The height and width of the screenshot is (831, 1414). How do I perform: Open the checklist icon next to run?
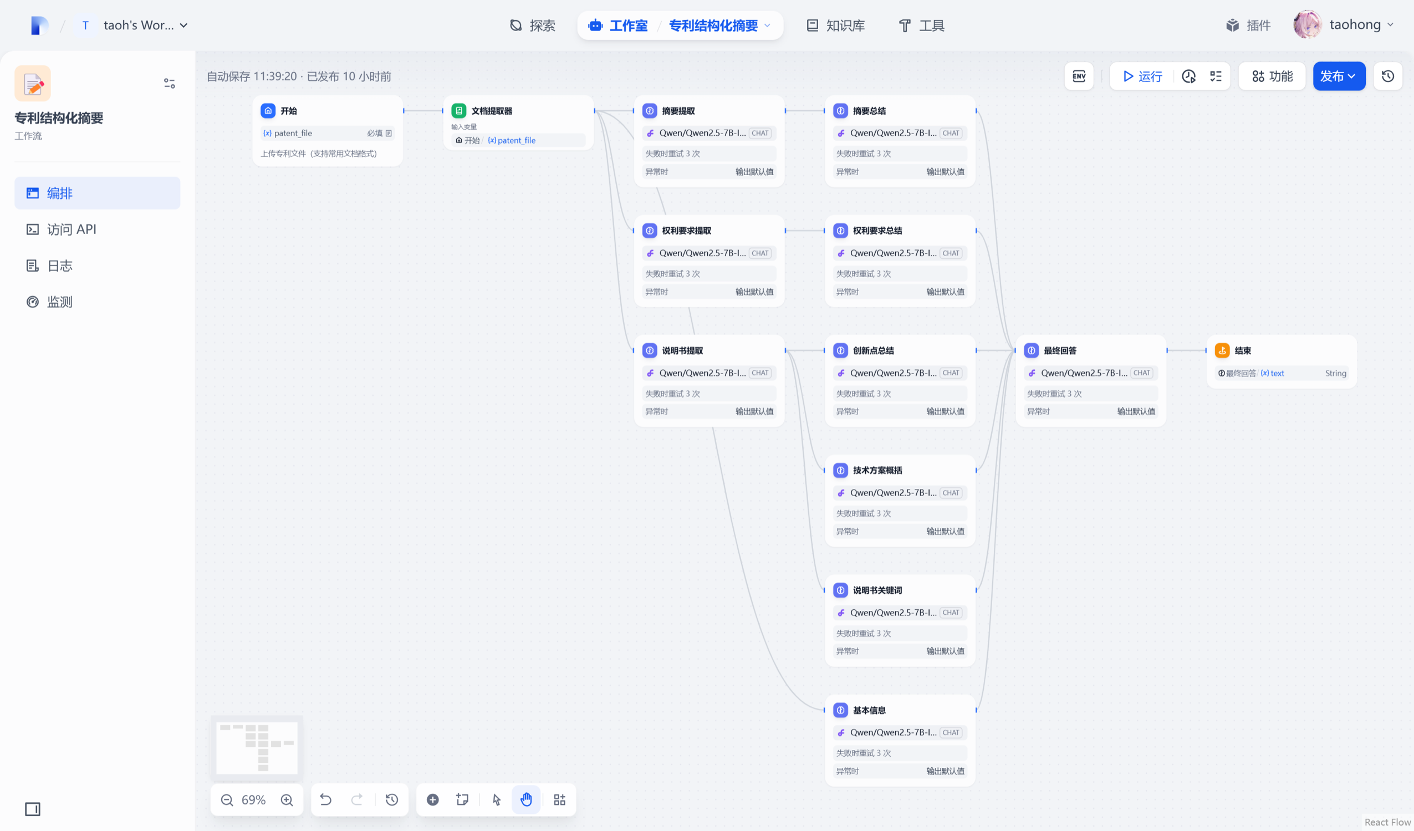[x=1216, y=77]
